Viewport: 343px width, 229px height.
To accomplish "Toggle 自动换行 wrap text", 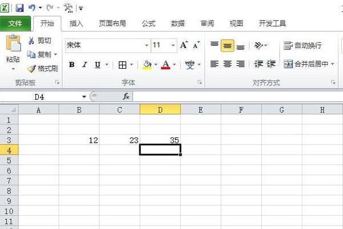I will [x=302, y=45].
